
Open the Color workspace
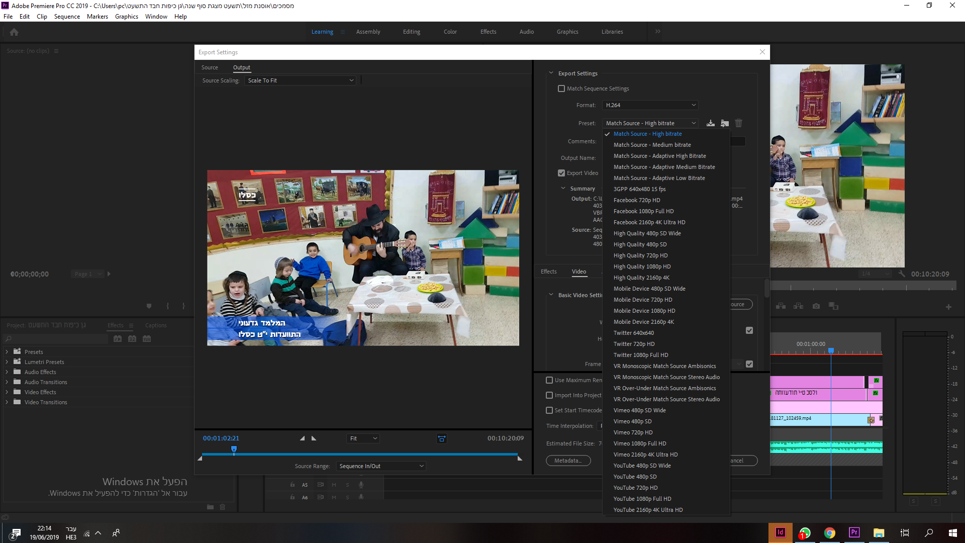click(x=450, y=32)
